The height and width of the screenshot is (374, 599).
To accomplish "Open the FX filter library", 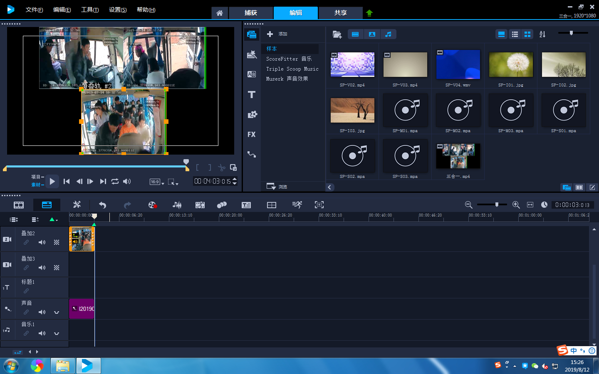I will [x=252, y=135].
